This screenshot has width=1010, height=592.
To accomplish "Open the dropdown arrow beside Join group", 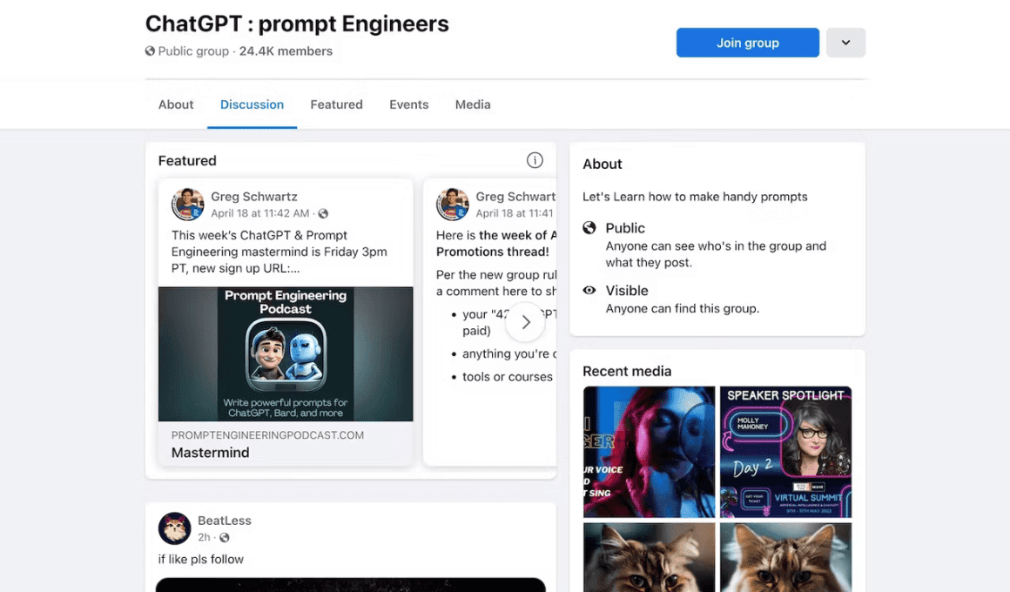I will click(845, 43).
